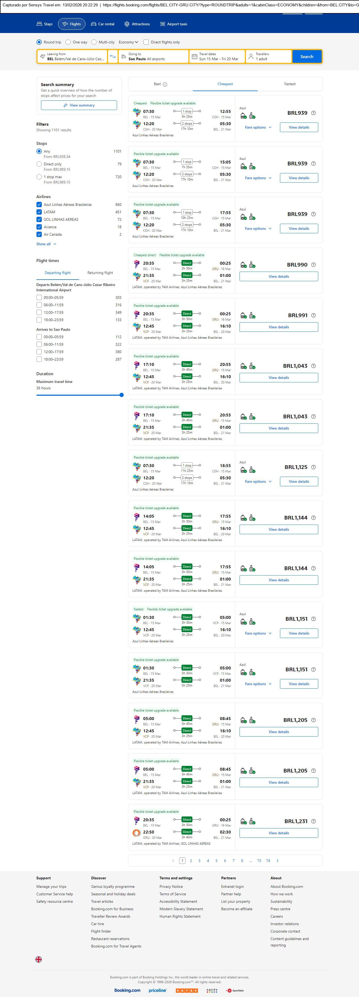Viewport: 359px width, 997px height.
Task: Click the Going to Sao Paulo field
Action: [x=153, y=56]
